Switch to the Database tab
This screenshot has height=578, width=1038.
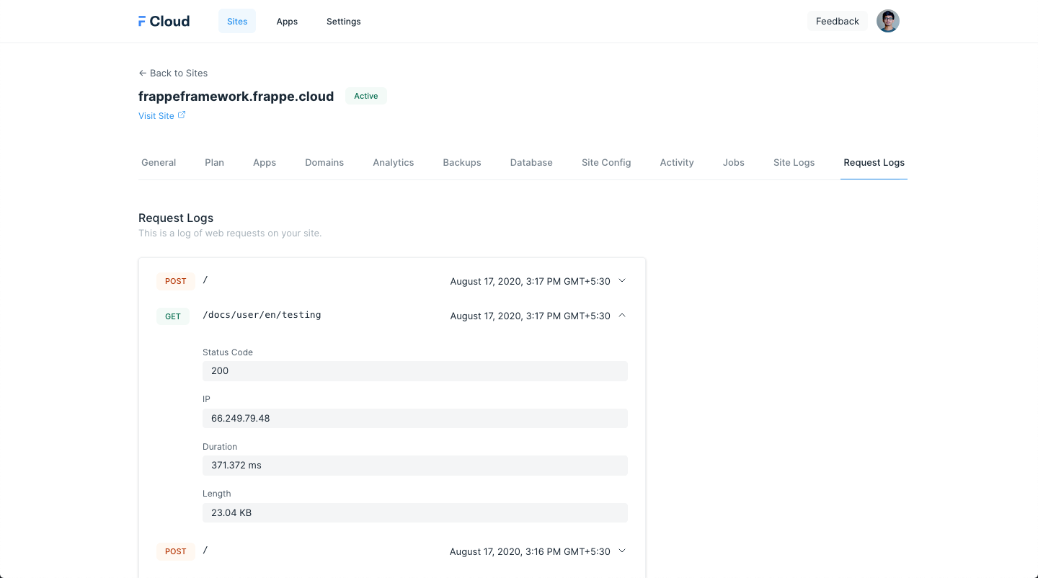(x=531, y=163)
